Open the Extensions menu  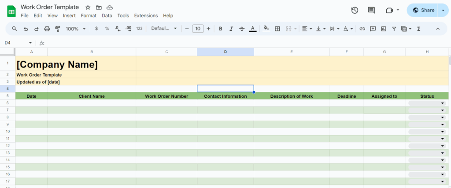click(x=146, y=15)
